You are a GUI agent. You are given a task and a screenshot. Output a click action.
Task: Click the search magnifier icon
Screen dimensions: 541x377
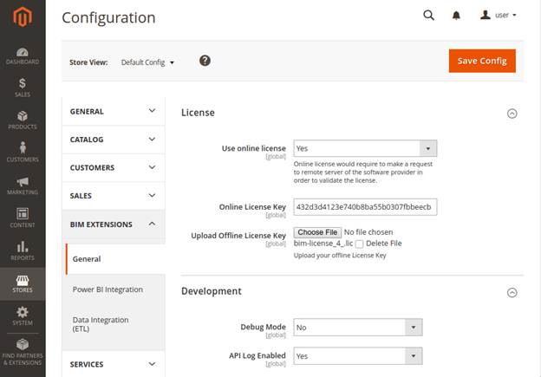(428, 16)
